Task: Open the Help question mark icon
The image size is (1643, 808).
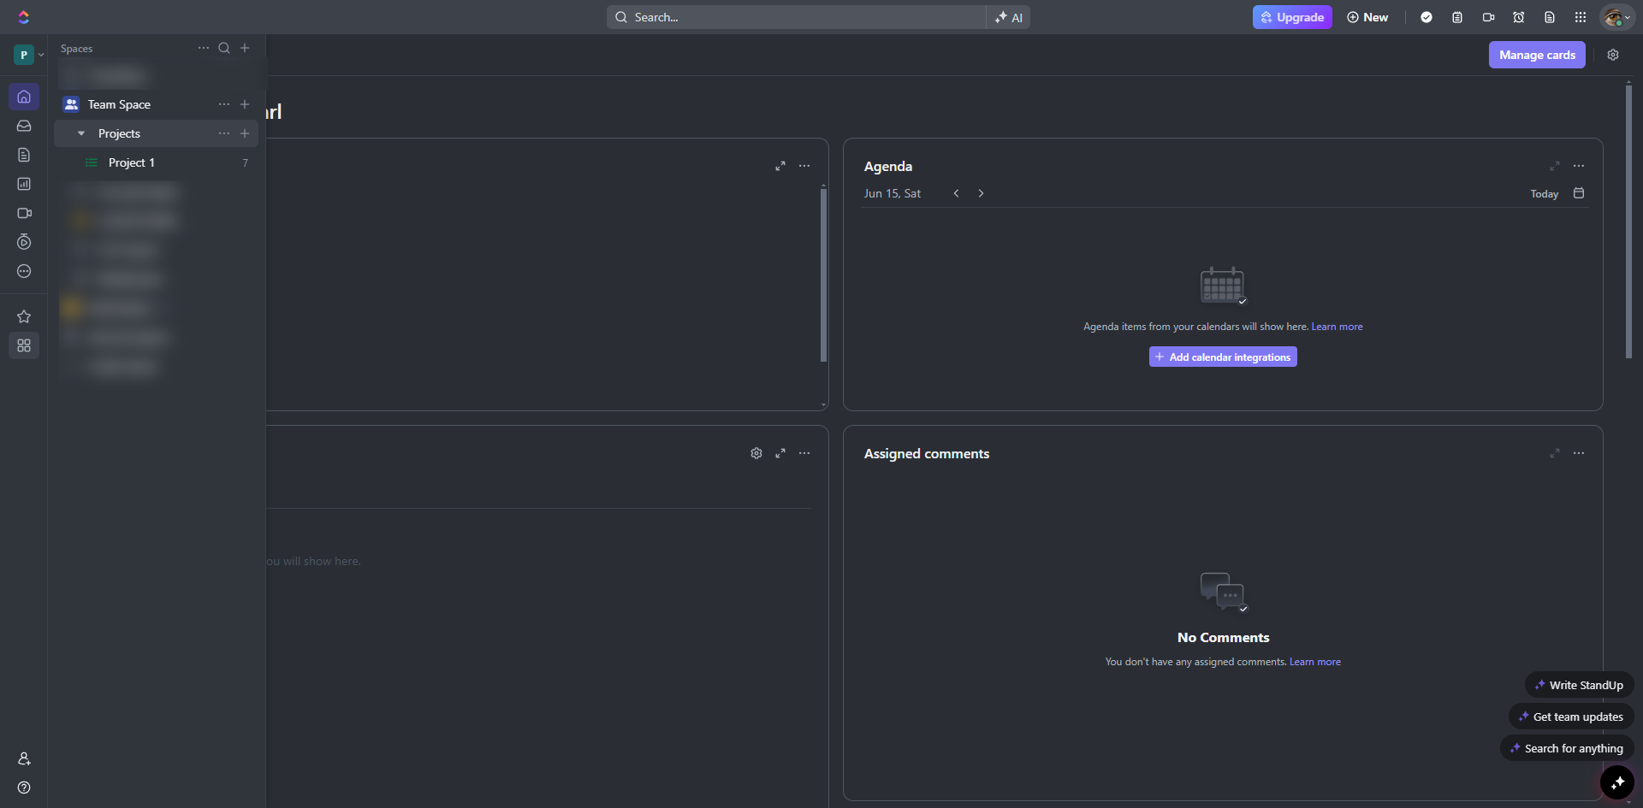Action: (x=24, y=787)
